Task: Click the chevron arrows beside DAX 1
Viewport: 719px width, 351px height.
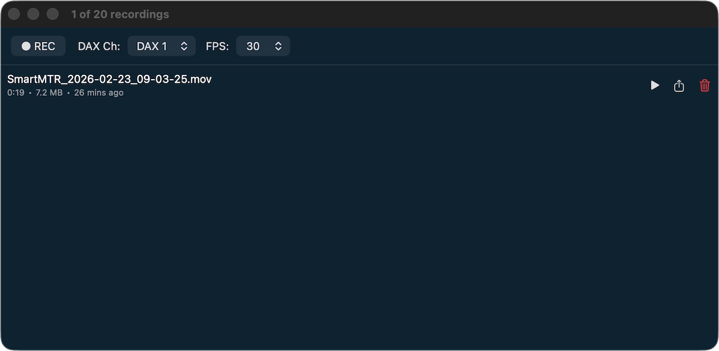Action: tap(184, 46)
